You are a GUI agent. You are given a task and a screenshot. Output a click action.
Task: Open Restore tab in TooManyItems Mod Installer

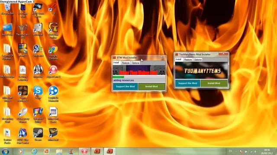tap(188, 60)
